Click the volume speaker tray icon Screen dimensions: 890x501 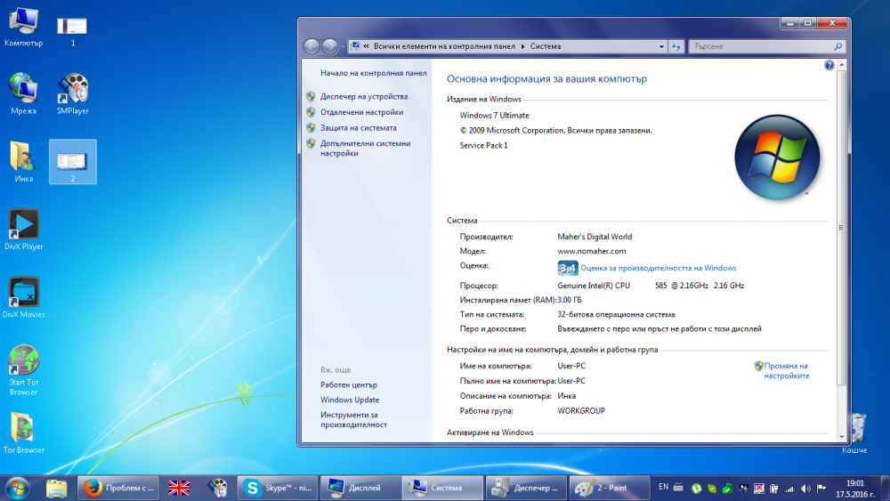(805, 489)
